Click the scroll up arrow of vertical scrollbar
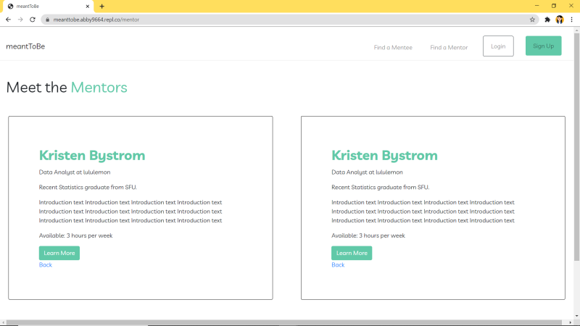The image size is (580, 326). point(576,30)
